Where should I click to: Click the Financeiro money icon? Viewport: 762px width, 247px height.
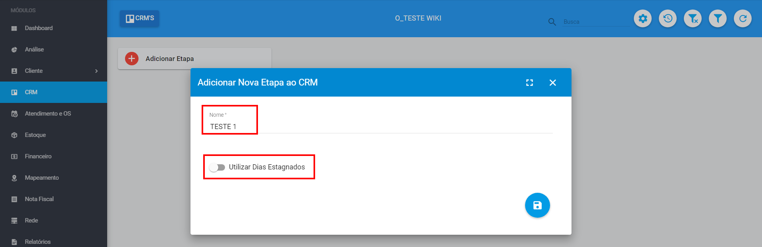(x=14, y=156)
